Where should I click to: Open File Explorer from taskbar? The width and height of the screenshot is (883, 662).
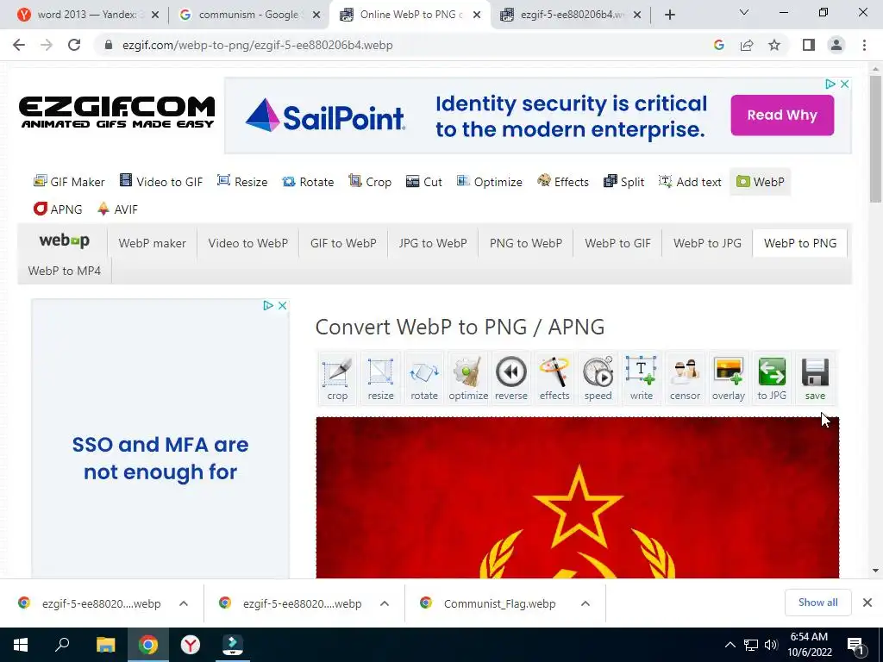[x=105, y=645]
